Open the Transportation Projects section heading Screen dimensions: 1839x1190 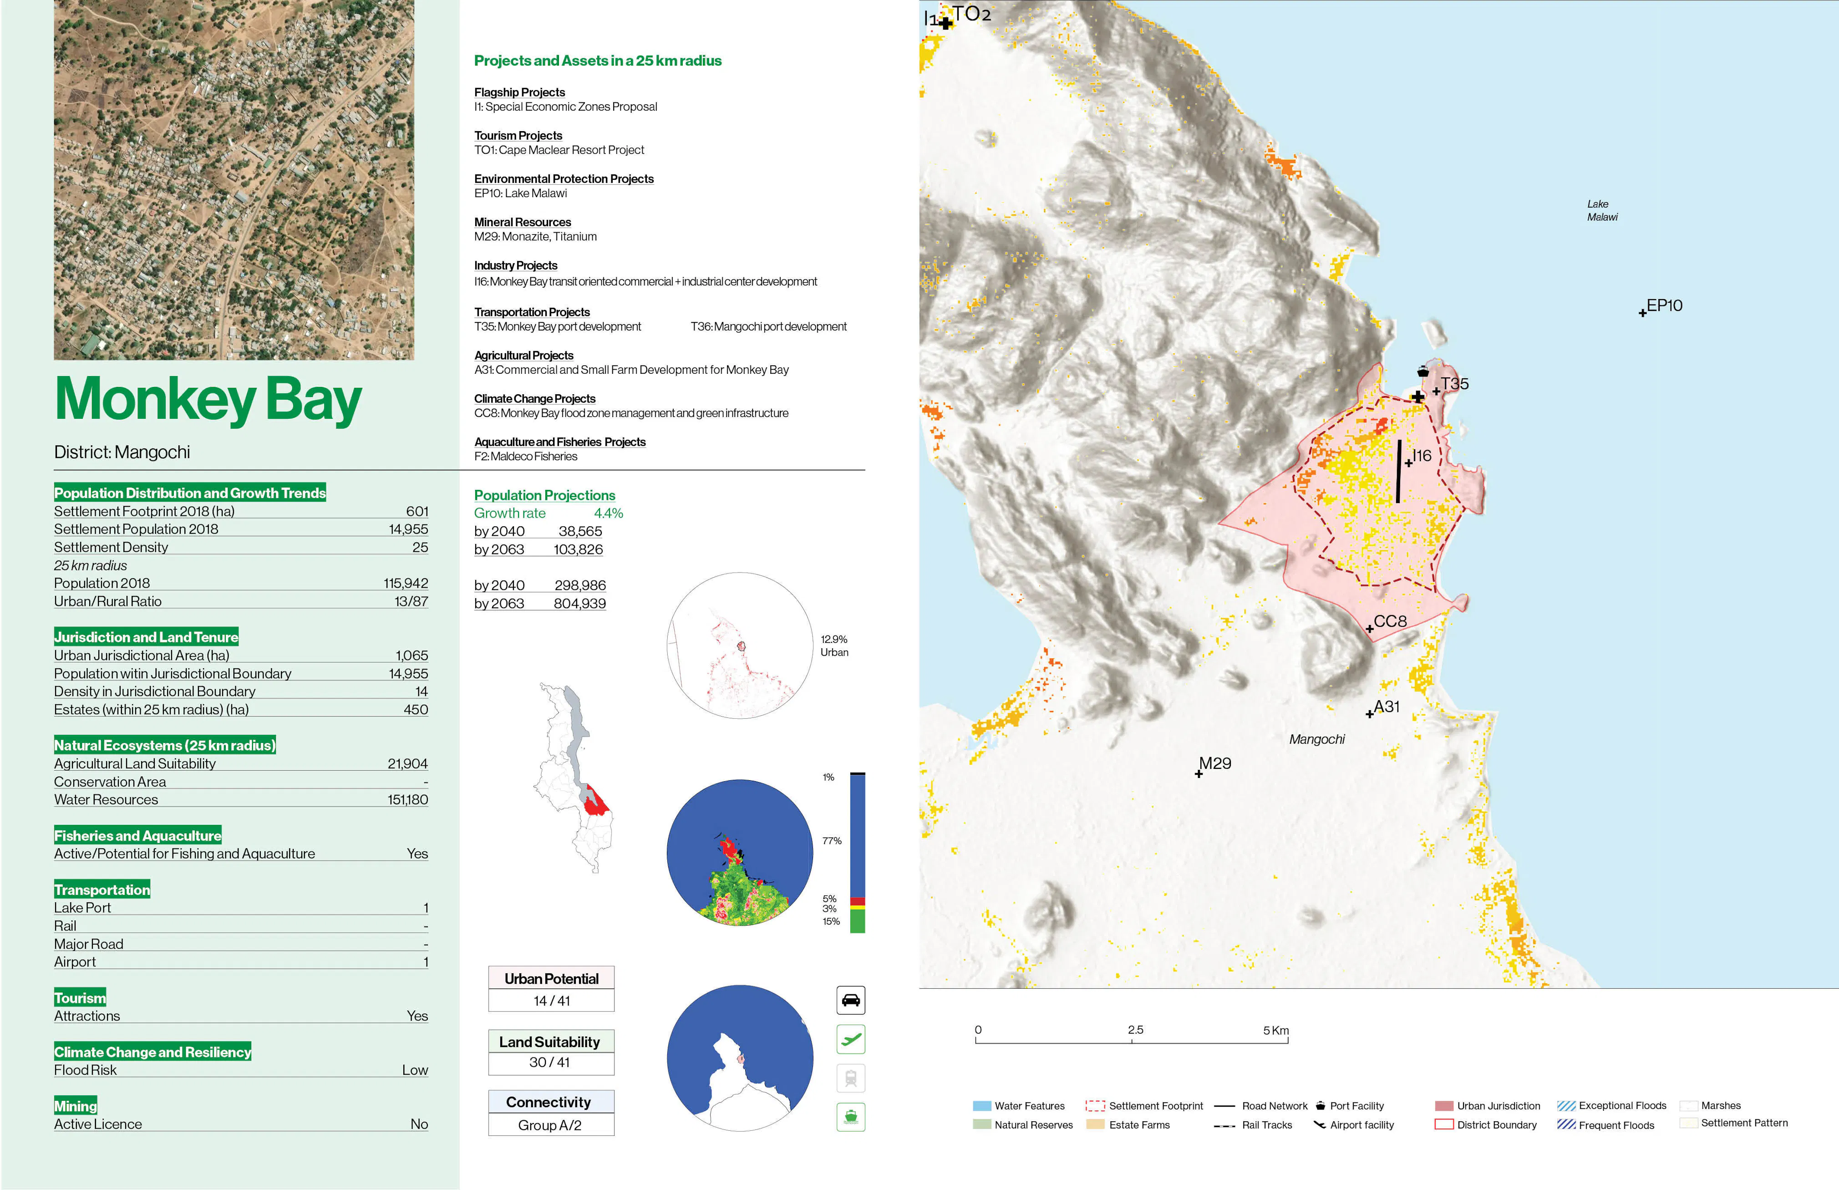(x=532, y=311)
